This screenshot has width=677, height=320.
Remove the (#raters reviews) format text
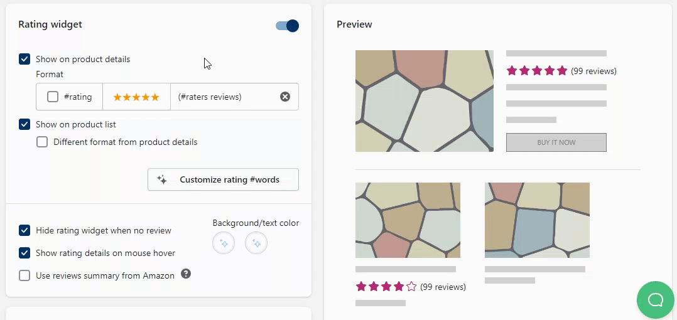(285, 97)
